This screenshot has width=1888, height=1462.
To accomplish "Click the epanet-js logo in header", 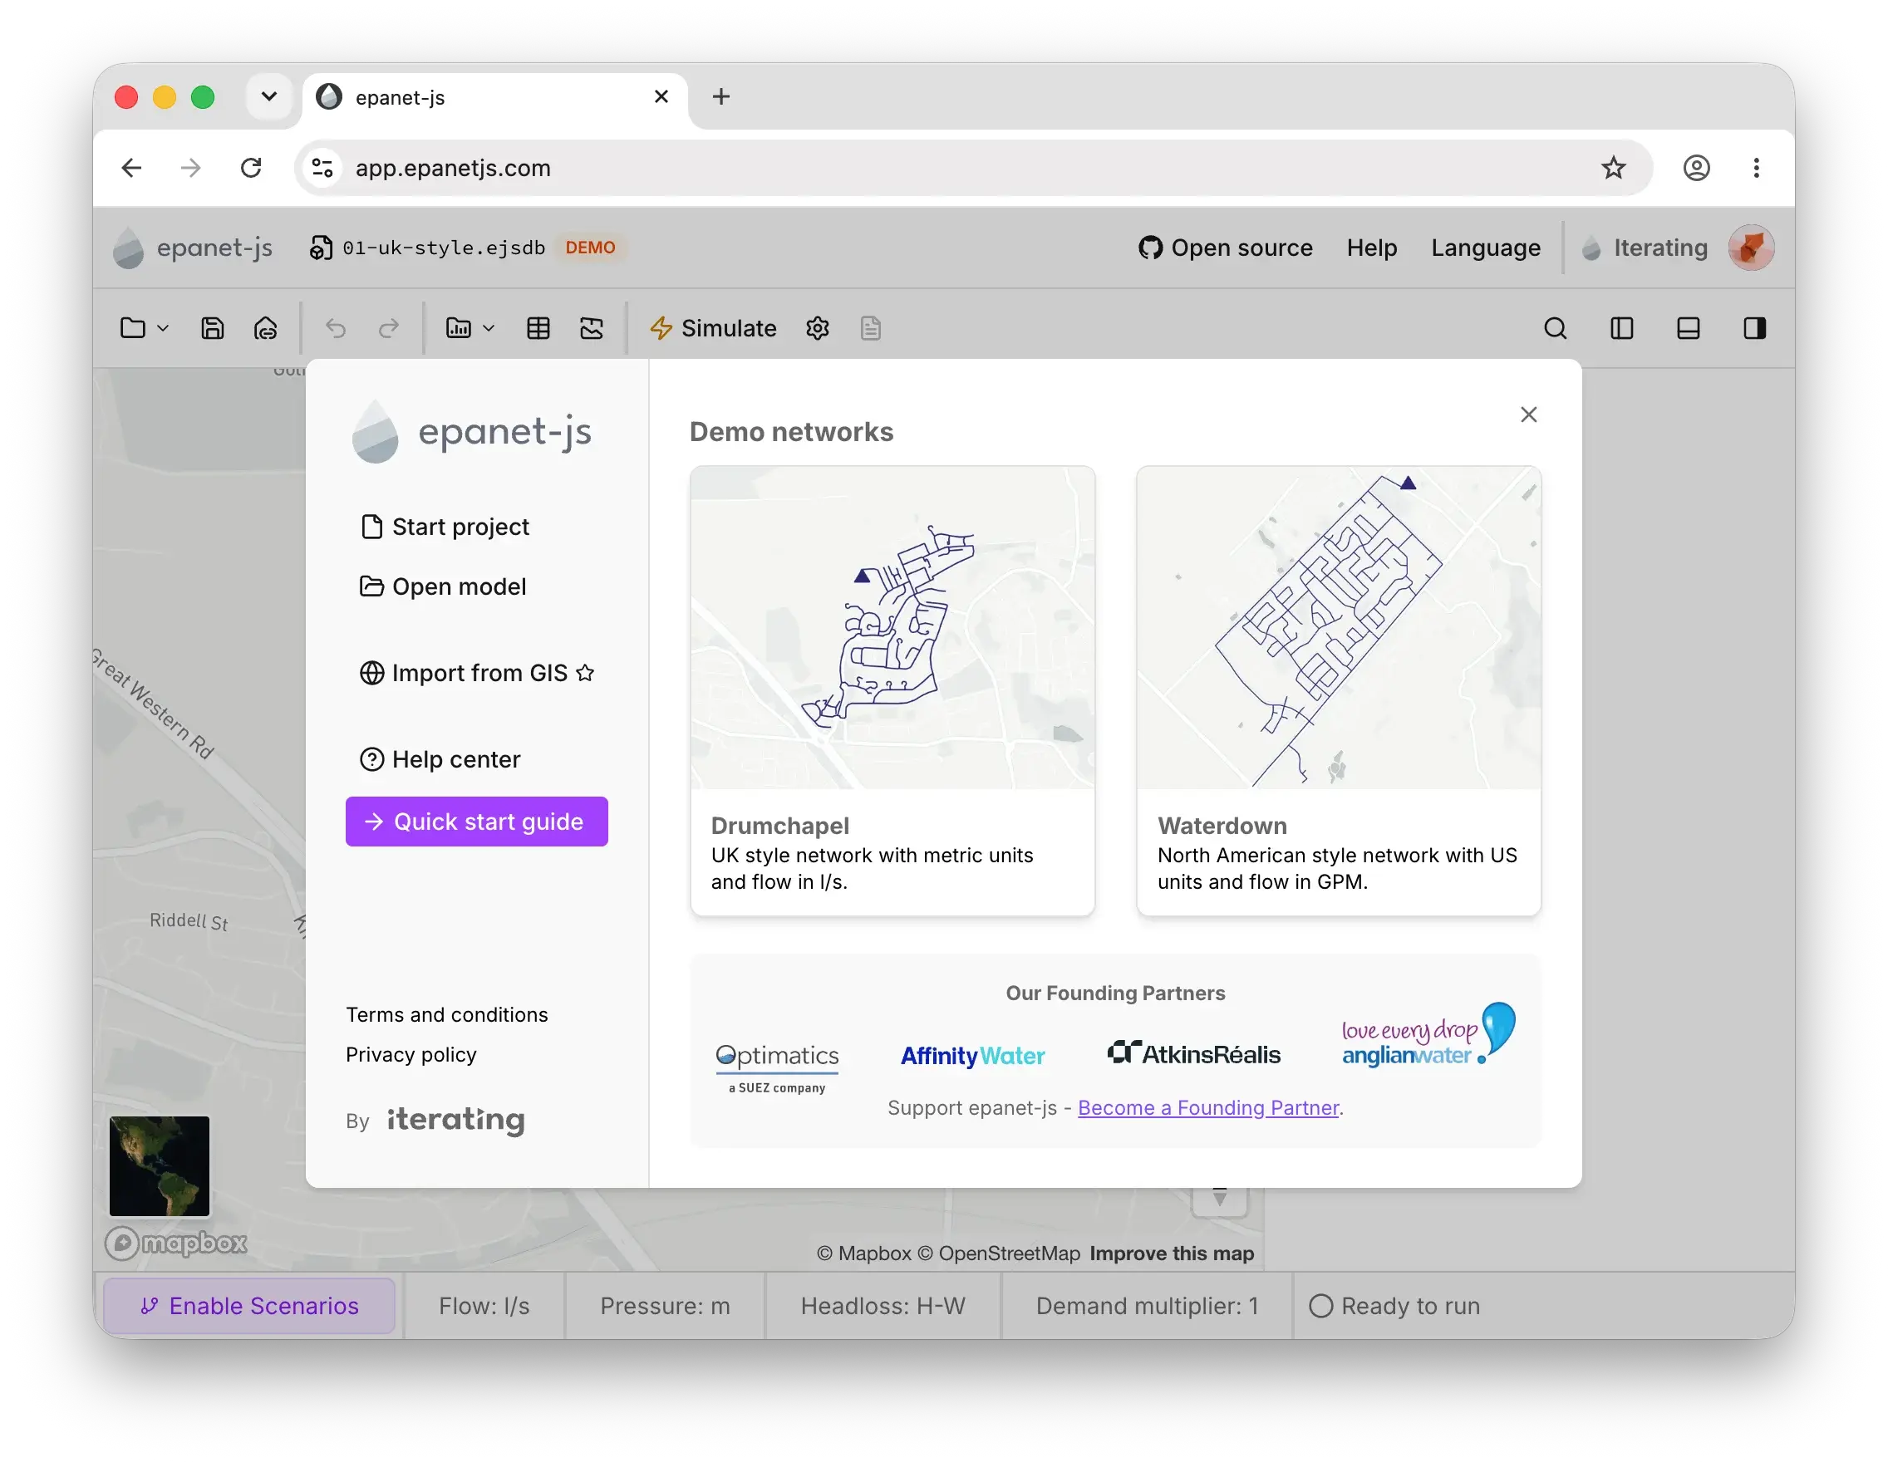I will pos(193,248).
